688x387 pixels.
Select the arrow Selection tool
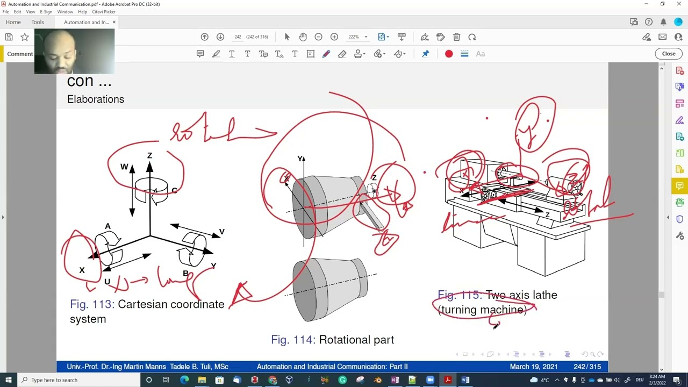[x=287, y=37]
